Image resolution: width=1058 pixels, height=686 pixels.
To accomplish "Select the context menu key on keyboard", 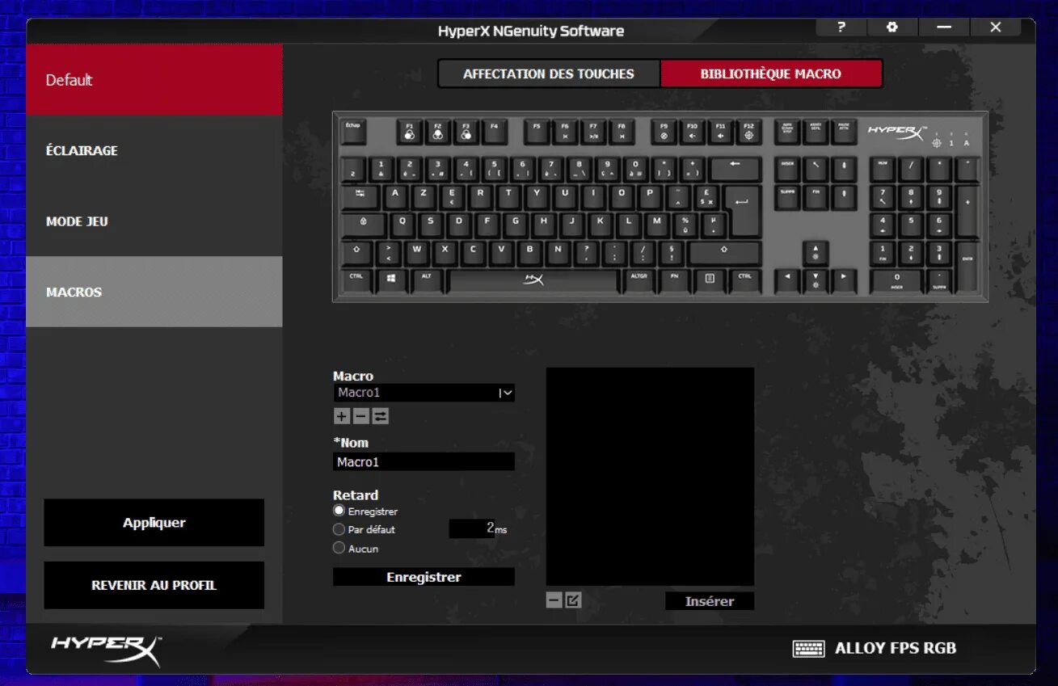I will coord(710,279).
